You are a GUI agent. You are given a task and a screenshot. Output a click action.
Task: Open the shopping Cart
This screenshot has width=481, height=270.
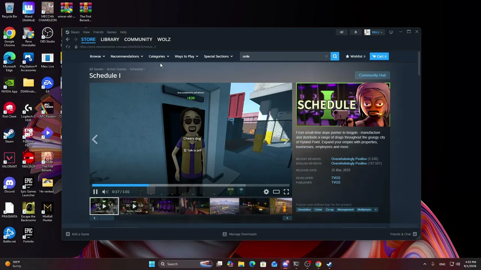pyautogui.click(x=379, y=56)
